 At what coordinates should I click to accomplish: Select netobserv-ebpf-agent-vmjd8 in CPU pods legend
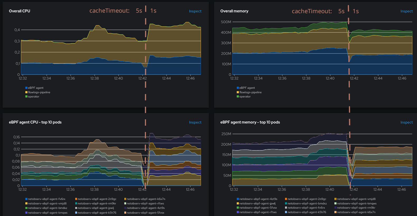pyautogui.click(x=46, y=203)
